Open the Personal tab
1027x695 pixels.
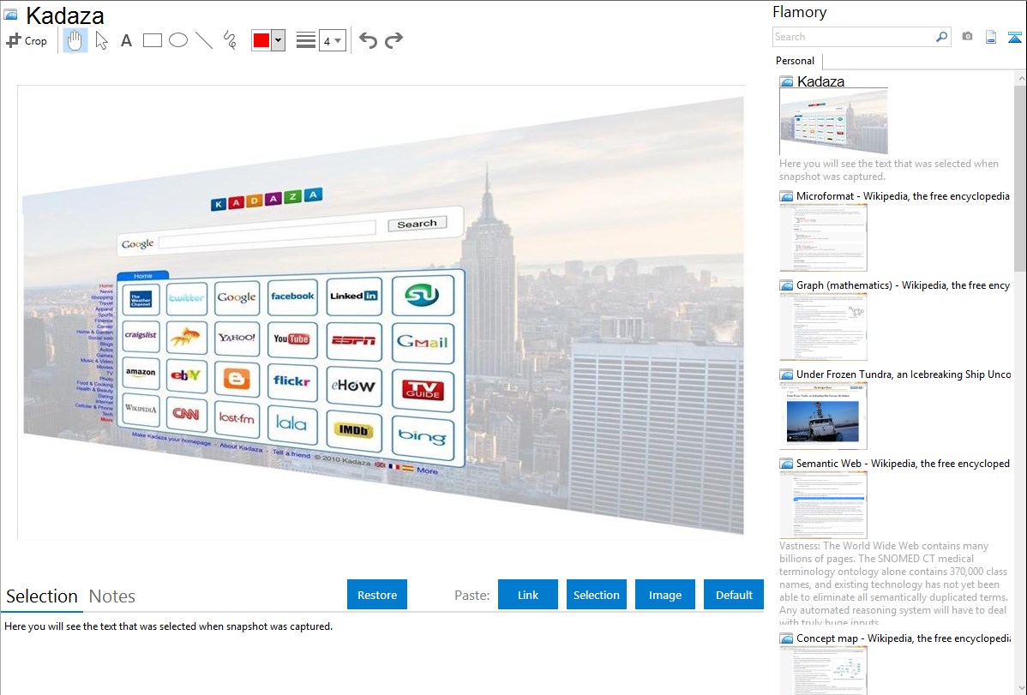click(x=796, y=60)
